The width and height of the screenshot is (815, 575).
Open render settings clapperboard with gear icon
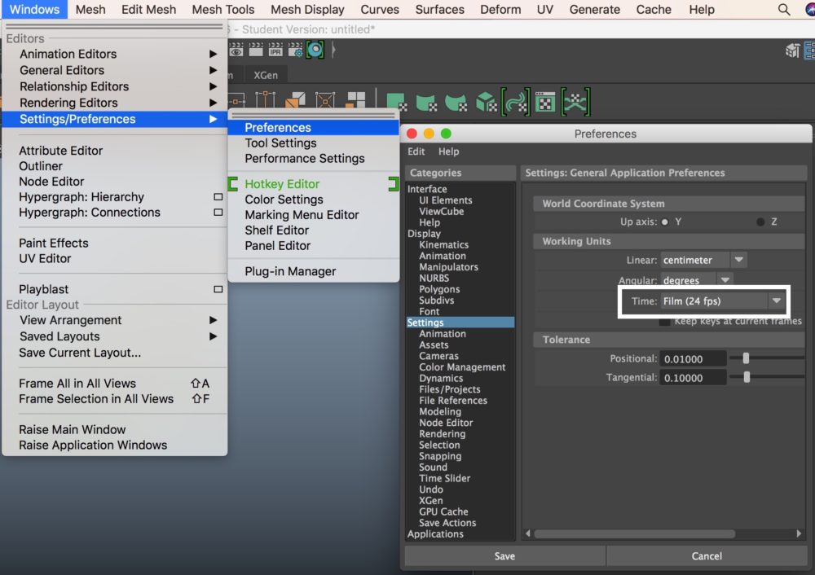tap(295, 50)
